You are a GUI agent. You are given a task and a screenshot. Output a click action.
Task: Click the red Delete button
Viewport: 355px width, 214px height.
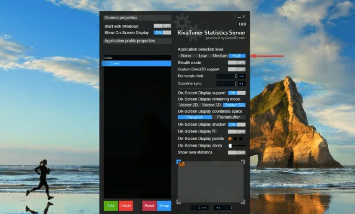tap(126, 206)
